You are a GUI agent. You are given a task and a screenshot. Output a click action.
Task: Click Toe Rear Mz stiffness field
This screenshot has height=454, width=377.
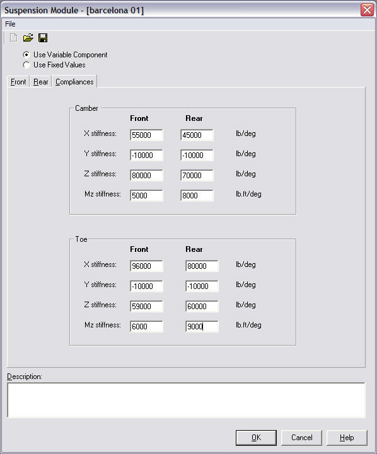(202, 326)
